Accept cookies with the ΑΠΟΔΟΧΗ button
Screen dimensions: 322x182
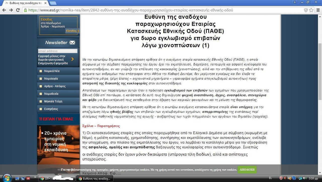[247, 170]
